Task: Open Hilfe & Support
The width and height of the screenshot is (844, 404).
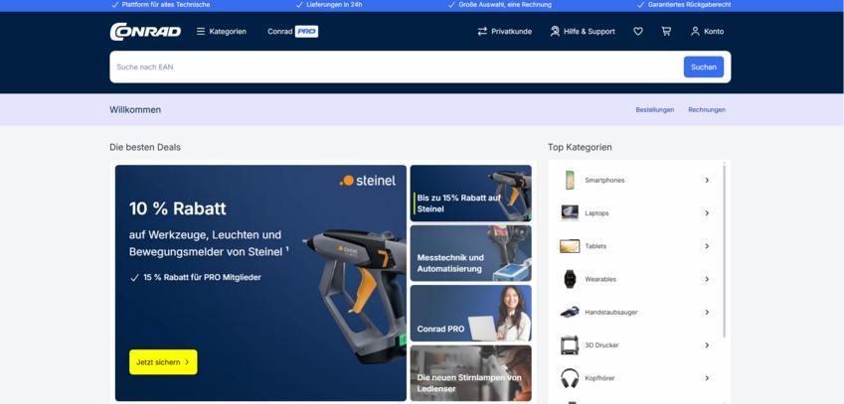Action: 583,31
